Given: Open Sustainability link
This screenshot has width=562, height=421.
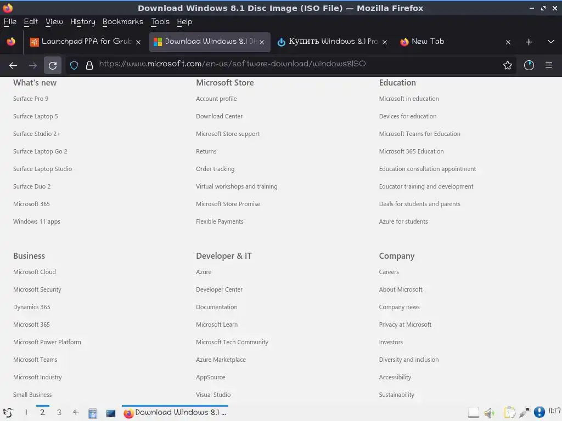Looking at the screenshot, I should 397,395.
